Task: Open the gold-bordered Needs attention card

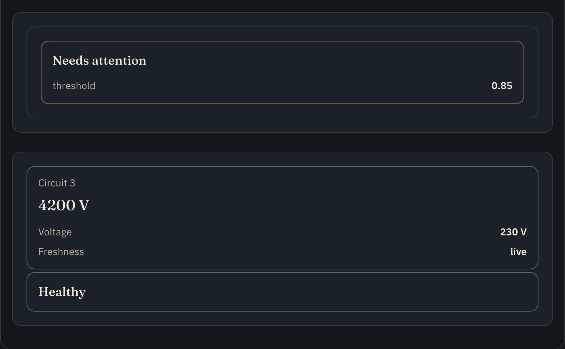Action: [282, 72]
